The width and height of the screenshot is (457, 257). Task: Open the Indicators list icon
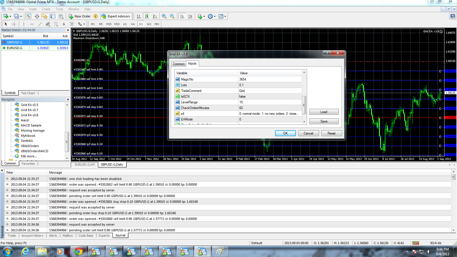200,16
